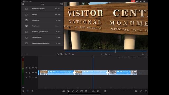Toggle the main track insert-mode icon
This screenshot has width=169, height=95.
click(26, 73)
